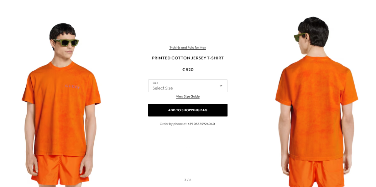The width and height of the screenshot is (376, 187).
Task: Call the +39 05575924040 phone number link
Action: (201, 124)
